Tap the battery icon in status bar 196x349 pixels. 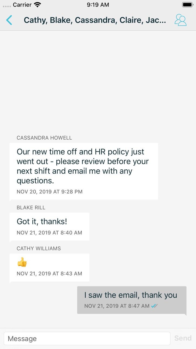tap(187, 5)
